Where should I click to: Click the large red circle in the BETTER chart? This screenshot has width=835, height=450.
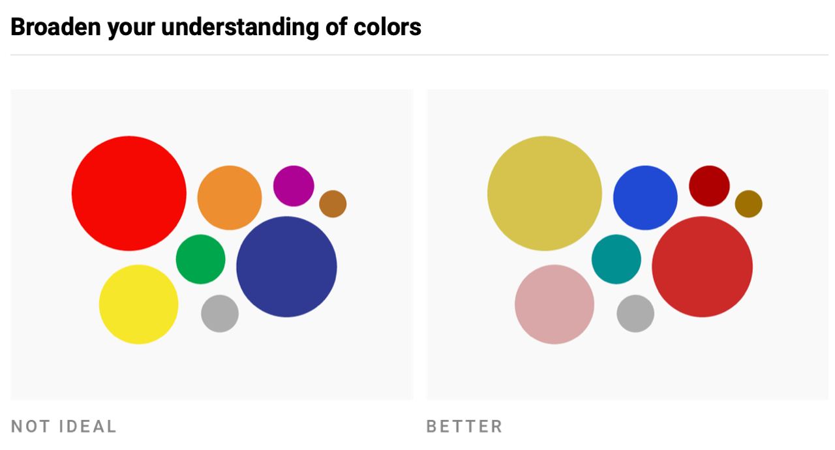tap(702, 267)
